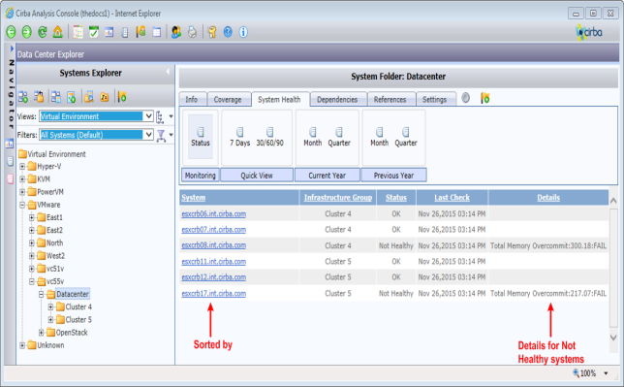The width and height of the screenshot is (624, 387).
Task: Click the table scrollbar up arrow
Action: tap(613, 201)
